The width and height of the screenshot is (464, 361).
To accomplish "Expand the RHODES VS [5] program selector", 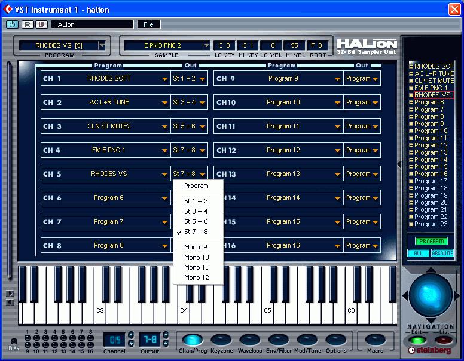I will 102,45.
